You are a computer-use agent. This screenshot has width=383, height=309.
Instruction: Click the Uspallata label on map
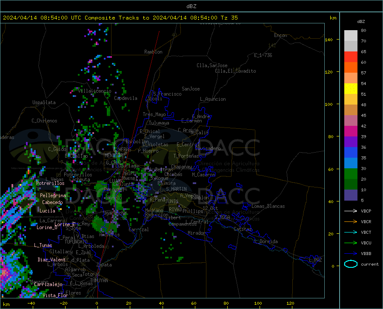[44, 102]
